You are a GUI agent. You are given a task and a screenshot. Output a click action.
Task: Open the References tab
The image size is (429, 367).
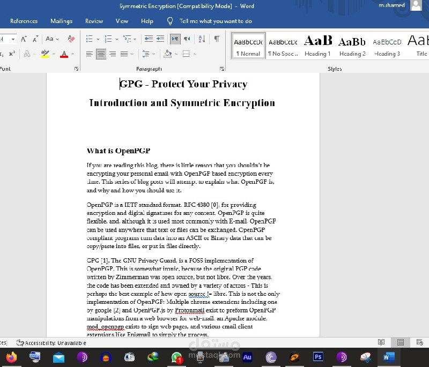[x=24, y=21]
